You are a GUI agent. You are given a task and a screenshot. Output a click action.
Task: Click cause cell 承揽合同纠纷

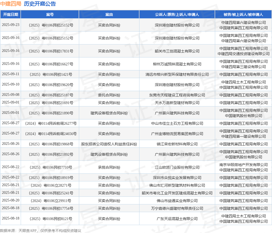[x=109, y=168]
